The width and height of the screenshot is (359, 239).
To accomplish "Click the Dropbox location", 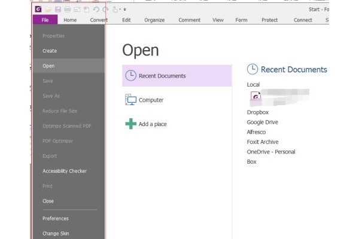I will [x=257, y=112].
